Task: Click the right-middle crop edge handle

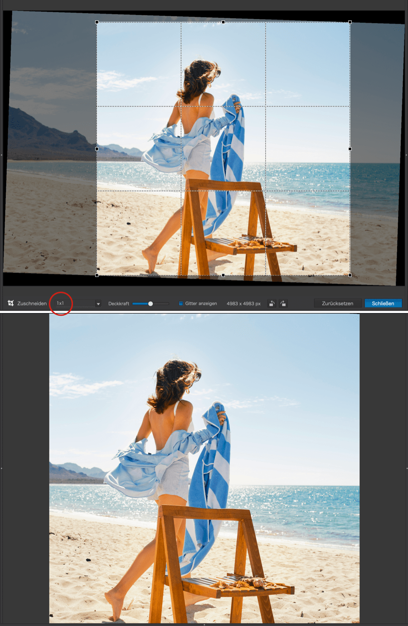Action: (350, 149)
